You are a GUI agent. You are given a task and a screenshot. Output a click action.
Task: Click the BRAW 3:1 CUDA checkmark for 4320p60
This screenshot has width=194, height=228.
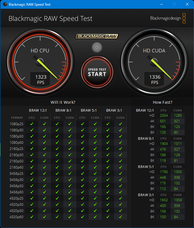point(121,217)
